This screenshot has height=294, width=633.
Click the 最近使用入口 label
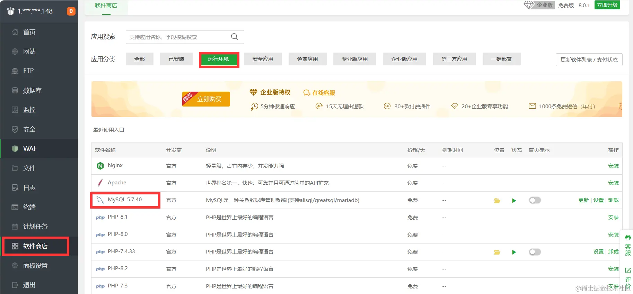109,130
